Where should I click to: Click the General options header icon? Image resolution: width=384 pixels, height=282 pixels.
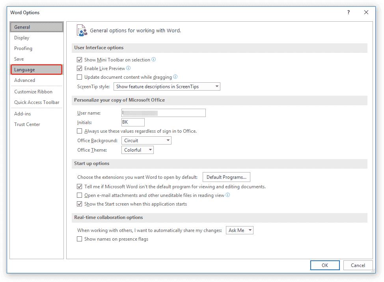pos(81,30)
